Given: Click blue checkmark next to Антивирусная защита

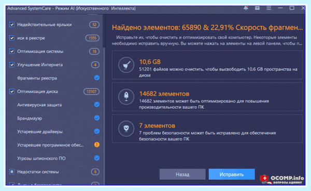Looking at the screenshot, I should [97, 104].
